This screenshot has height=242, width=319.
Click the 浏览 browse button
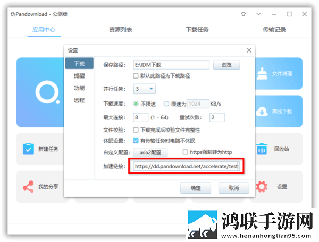(x=226, y=65)
